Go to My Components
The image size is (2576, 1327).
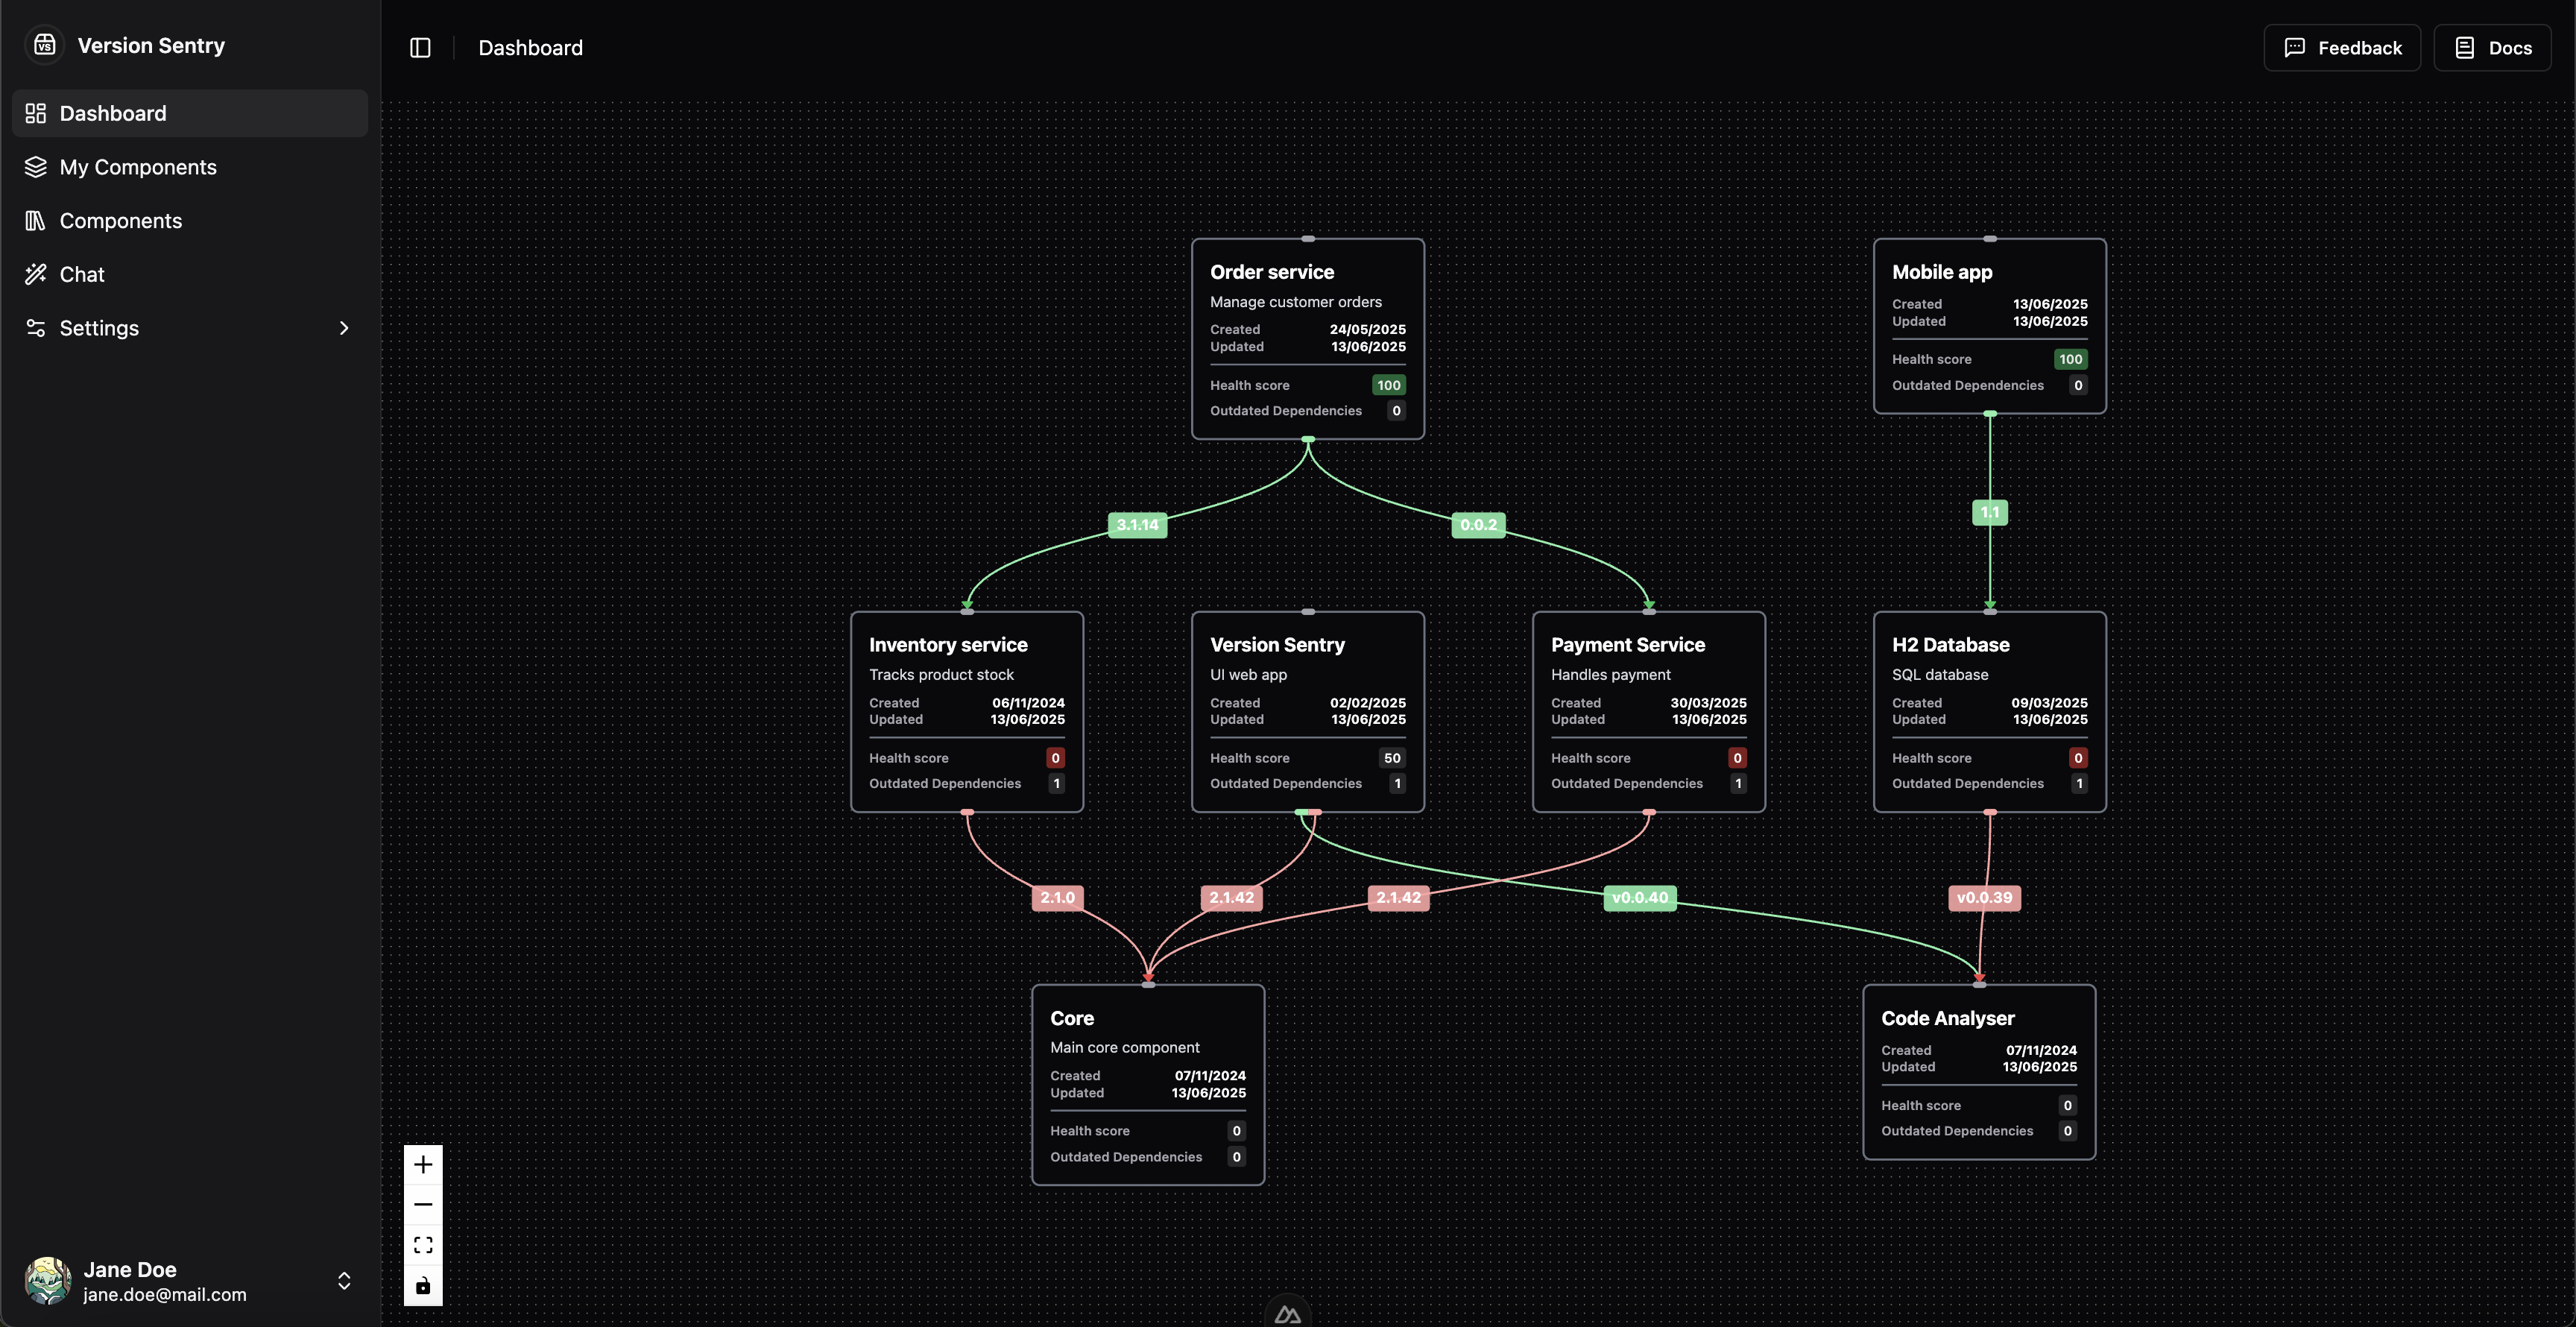pyautogui.click(x=190, y=167)
